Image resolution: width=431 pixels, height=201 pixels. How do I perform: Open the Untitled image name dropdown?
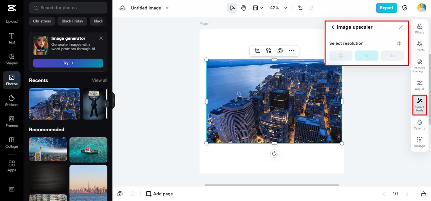click(150, 8)
